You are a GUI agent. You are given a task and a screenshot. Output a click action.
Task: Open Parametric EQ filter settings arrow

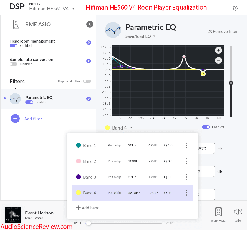coord(89,99)
